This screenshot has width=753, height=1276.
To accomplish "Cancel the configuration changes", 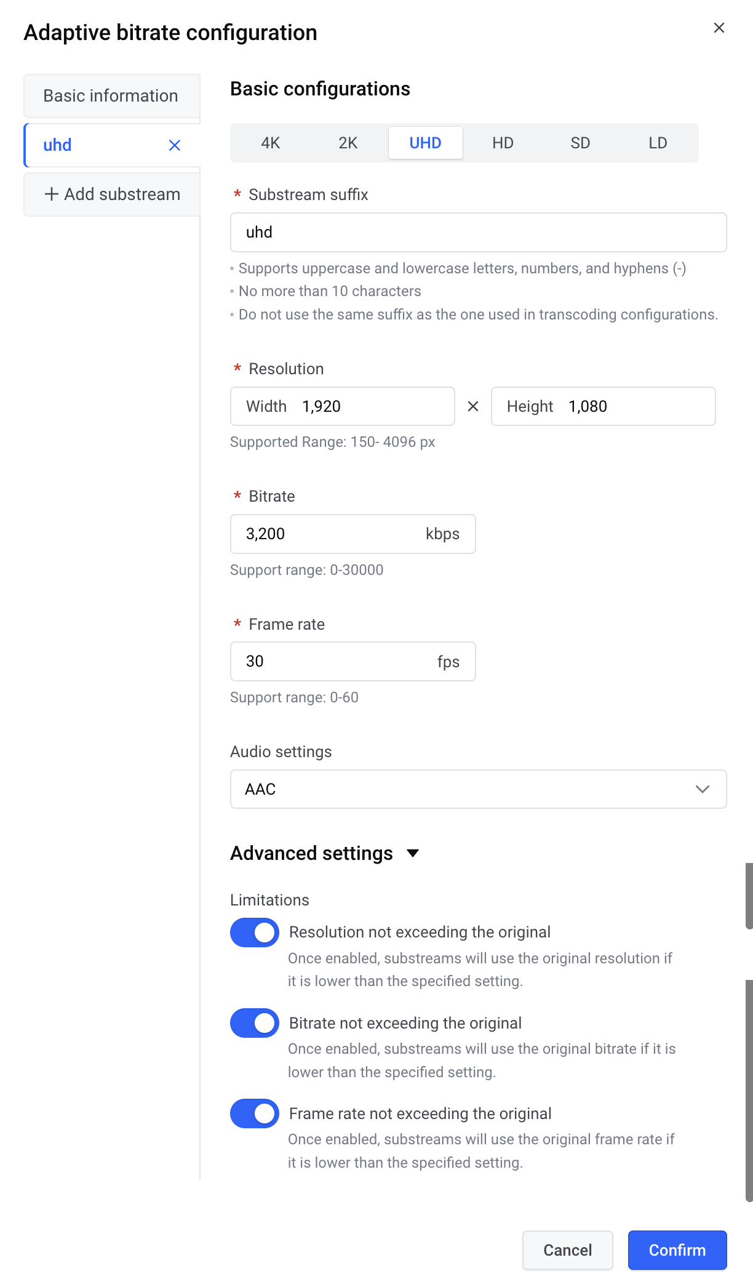I will coord(567,1250).
